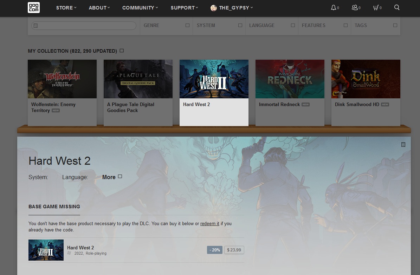This screenshot has height=275, width=420.
Task: Click the 'BASE GAME MISSING' heading
Action: (x=54, y=207)
